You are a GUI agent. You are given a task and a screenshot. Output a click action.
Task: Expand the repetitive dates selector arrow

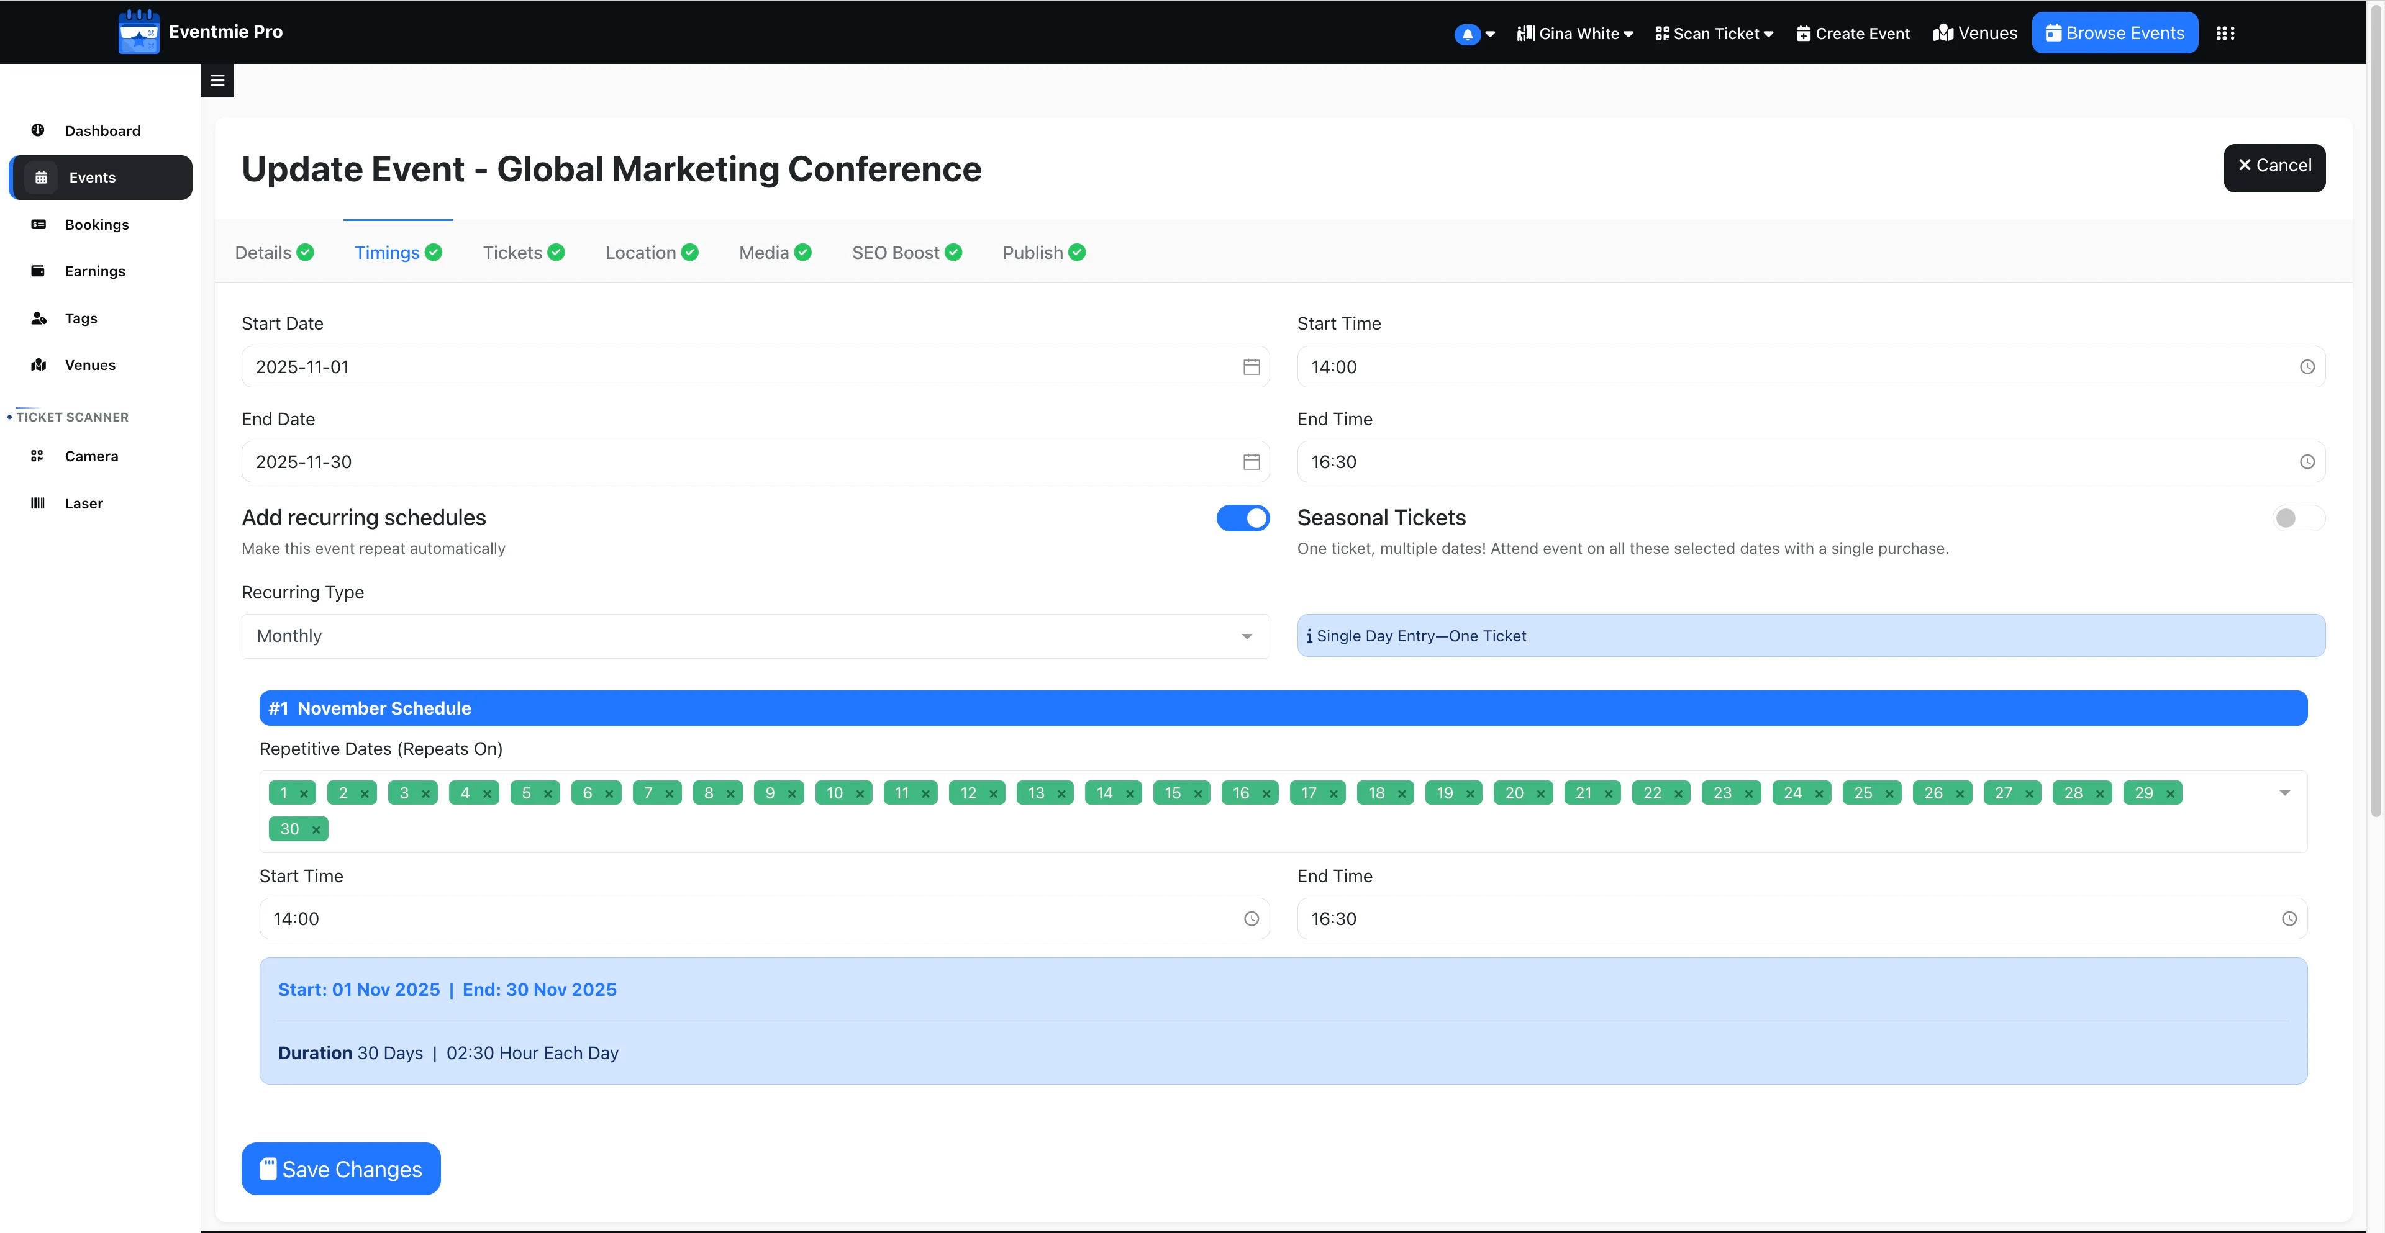pos(2284,793)
